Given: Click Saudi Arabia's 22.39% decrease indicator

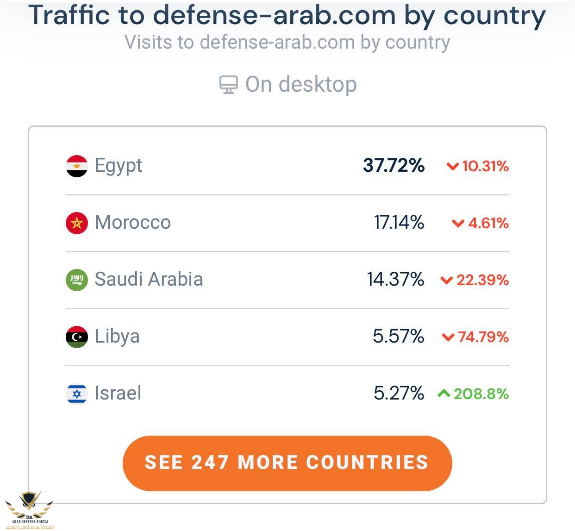Looking at the screenshot, I should [475, 280].
